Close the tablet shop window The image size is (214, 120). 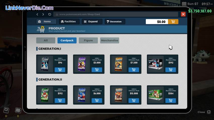[183, 14]
